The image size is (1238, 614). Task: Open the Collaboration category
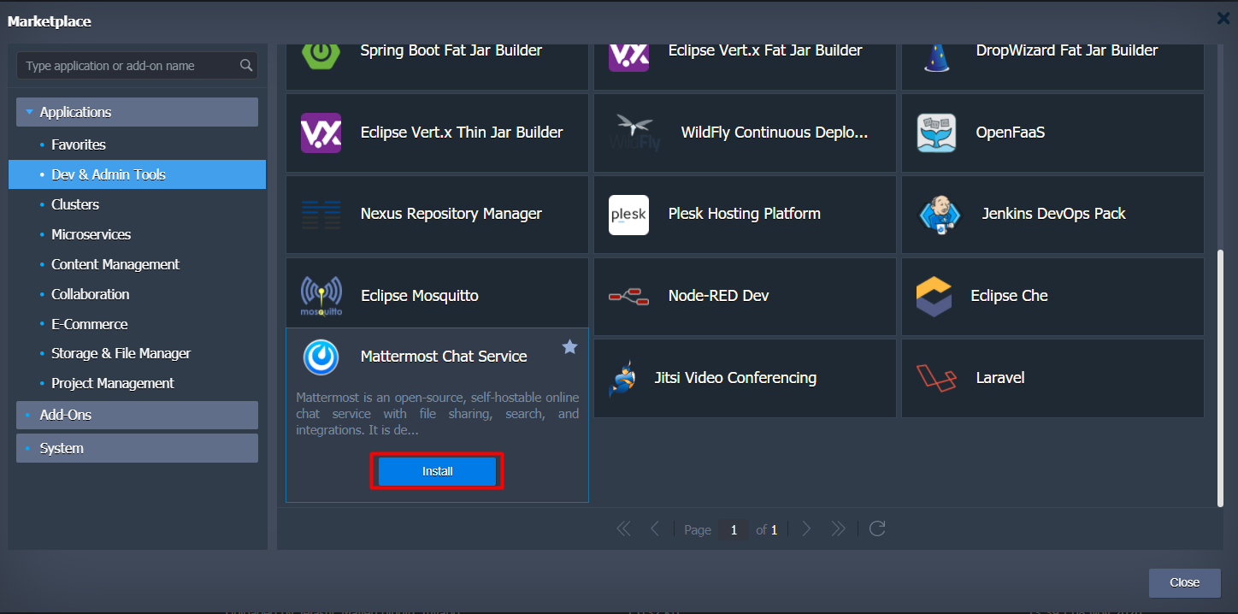(x=91, y=294)
